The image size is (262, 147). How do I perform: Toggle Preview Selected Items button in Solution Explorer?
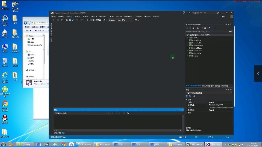[213, 28]
